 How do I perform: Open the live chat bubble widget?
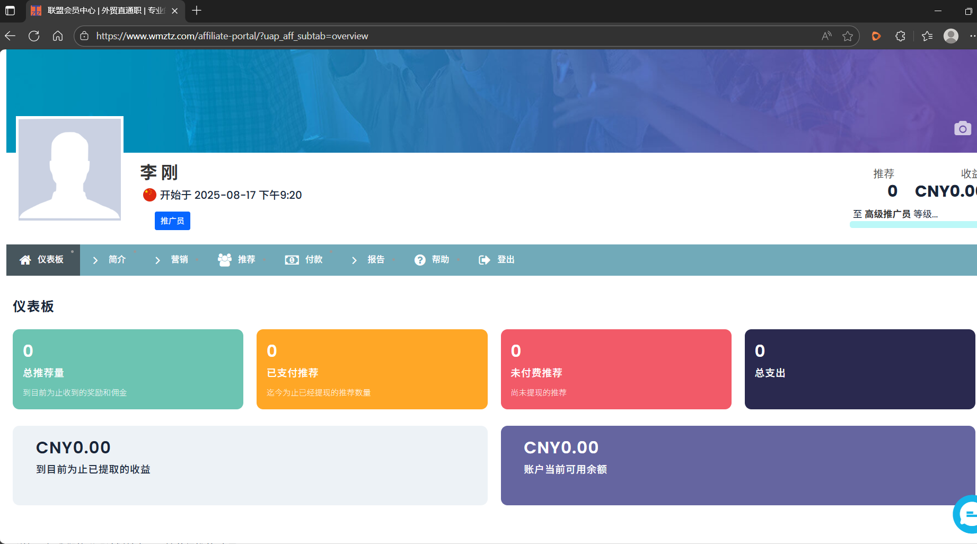coord(967,514)
